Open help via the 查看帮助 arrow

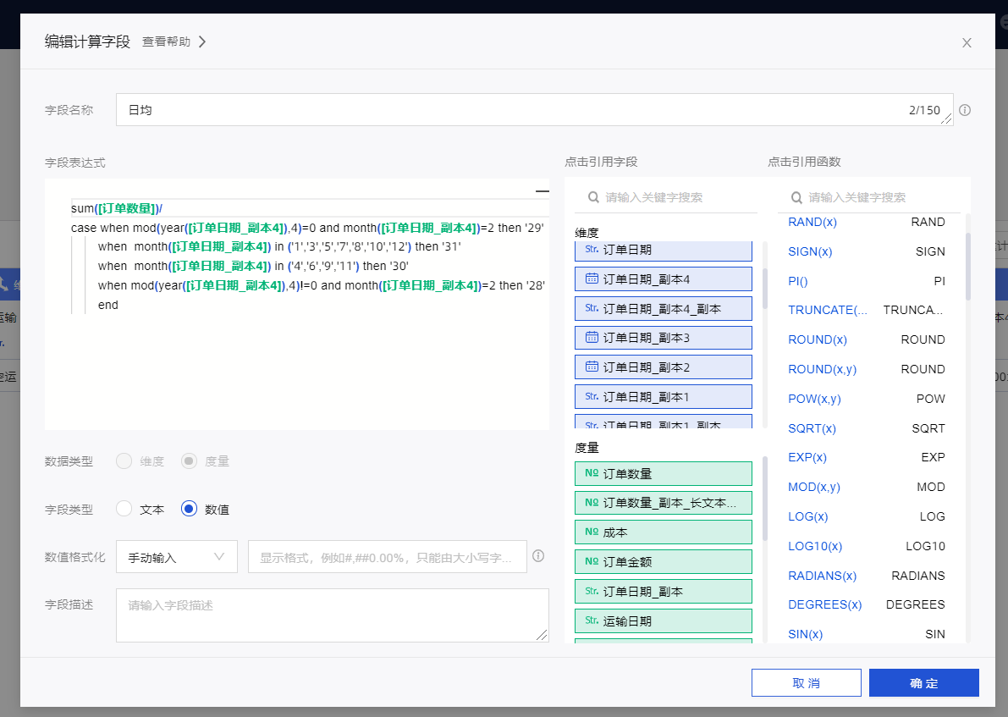pos(202,41)
